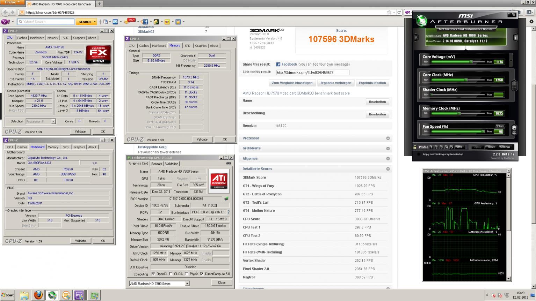Open Windows Explorer from the taskbar
536x301 pixels.
tap(24, 295)
